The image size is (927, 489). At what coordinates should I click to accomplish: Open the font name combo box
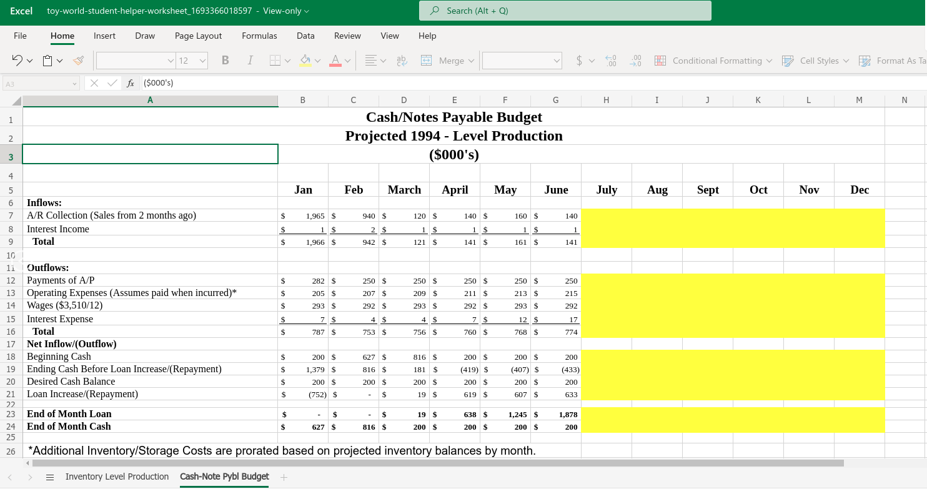pyautogui.click(x=136, y=61)
